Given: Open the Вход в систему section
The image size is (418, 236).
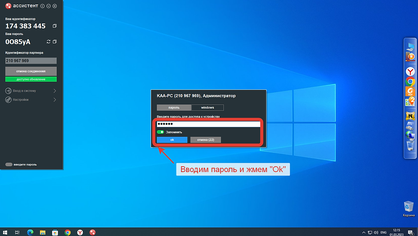Looking at the screenshot, I should [x=31, y=91].
